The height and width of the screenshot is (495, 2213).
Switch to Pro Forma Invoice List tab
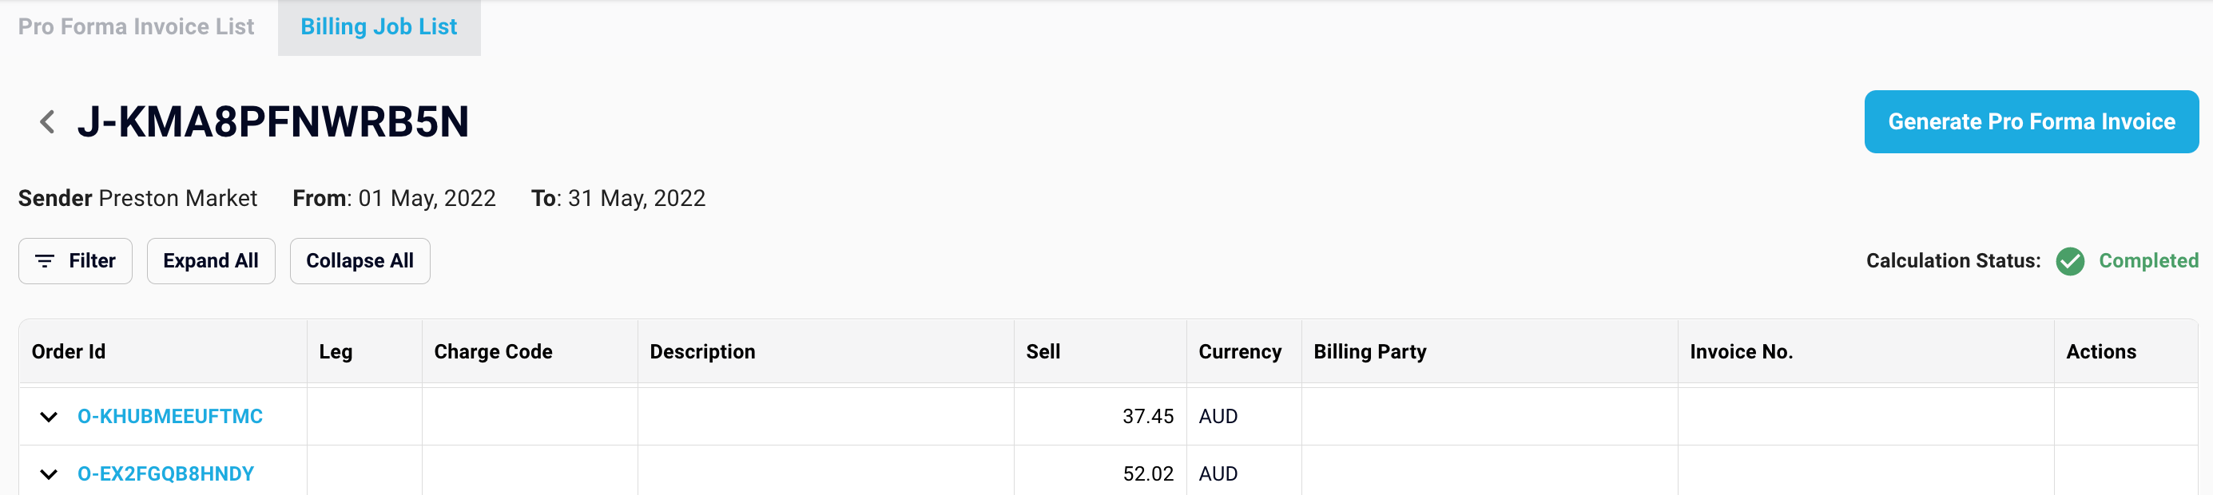136,26
